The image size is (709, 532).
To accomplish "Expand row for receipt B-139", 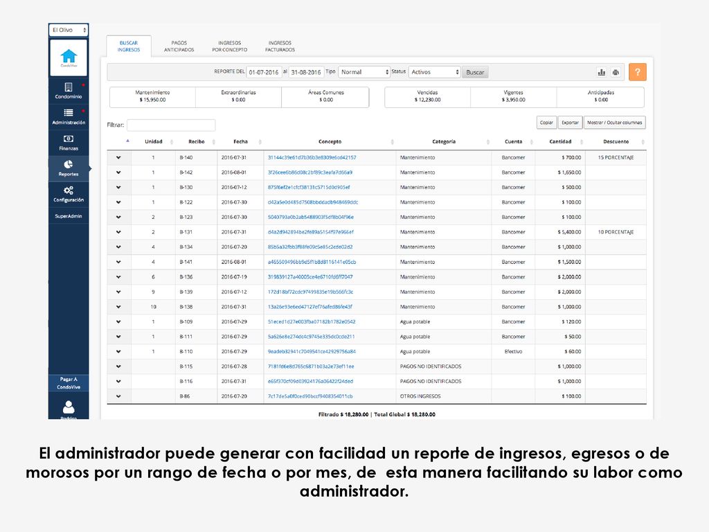I will (x=118, y=292).
